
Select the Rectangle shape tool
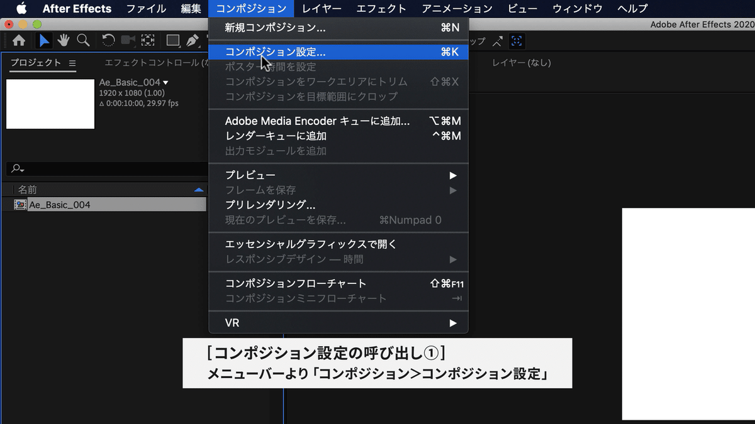pyautogui.click(x=173, y=41)
